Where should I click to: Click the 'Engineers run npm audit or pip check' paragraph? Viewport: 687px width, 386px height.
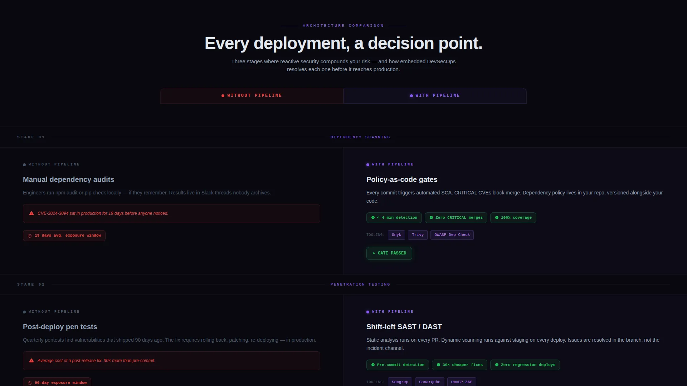coord(147,193)
